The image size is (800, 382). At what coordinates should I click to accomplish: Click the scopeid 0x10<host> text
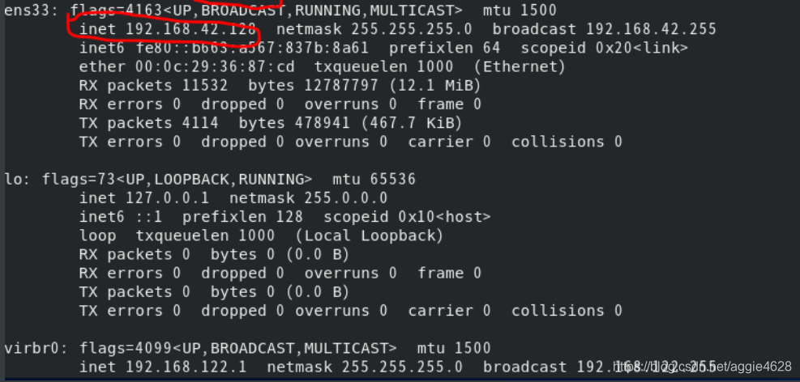click(x=407, y=217)
